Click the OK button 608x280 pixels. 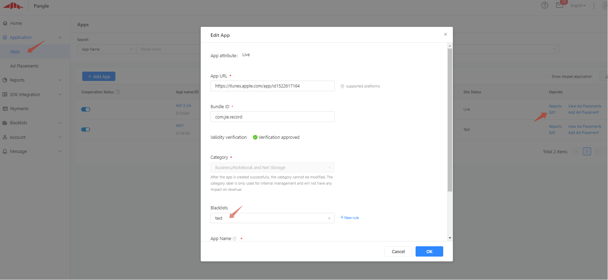point(429,251)
